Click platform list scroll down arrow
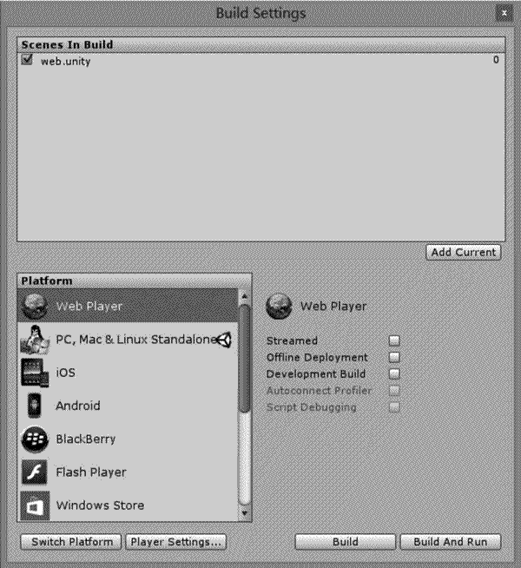This screenshot has height=568, width=521. click(244, 513)
